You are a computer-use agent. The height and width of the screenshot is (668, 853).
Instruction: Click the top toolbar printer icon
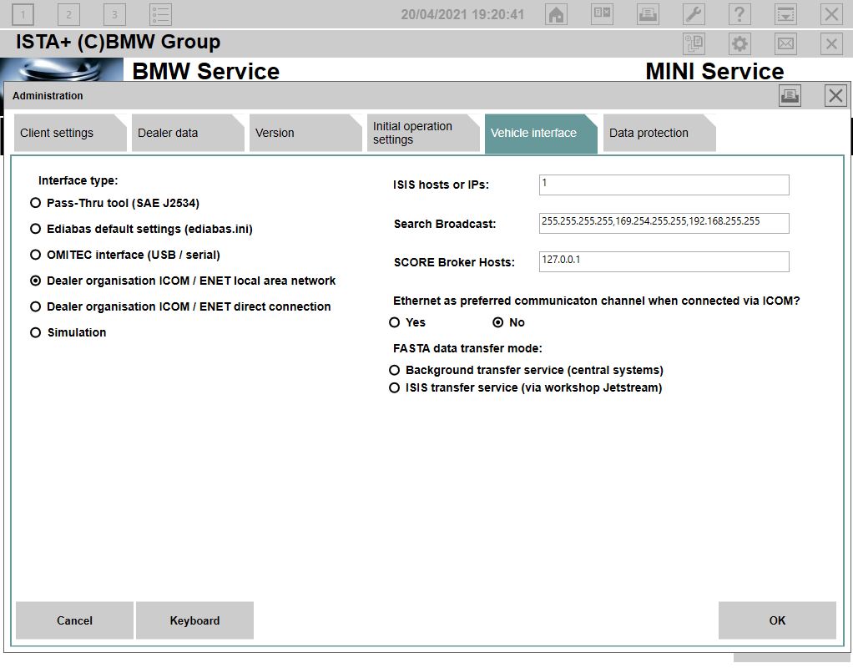click(x=648, y=14)
